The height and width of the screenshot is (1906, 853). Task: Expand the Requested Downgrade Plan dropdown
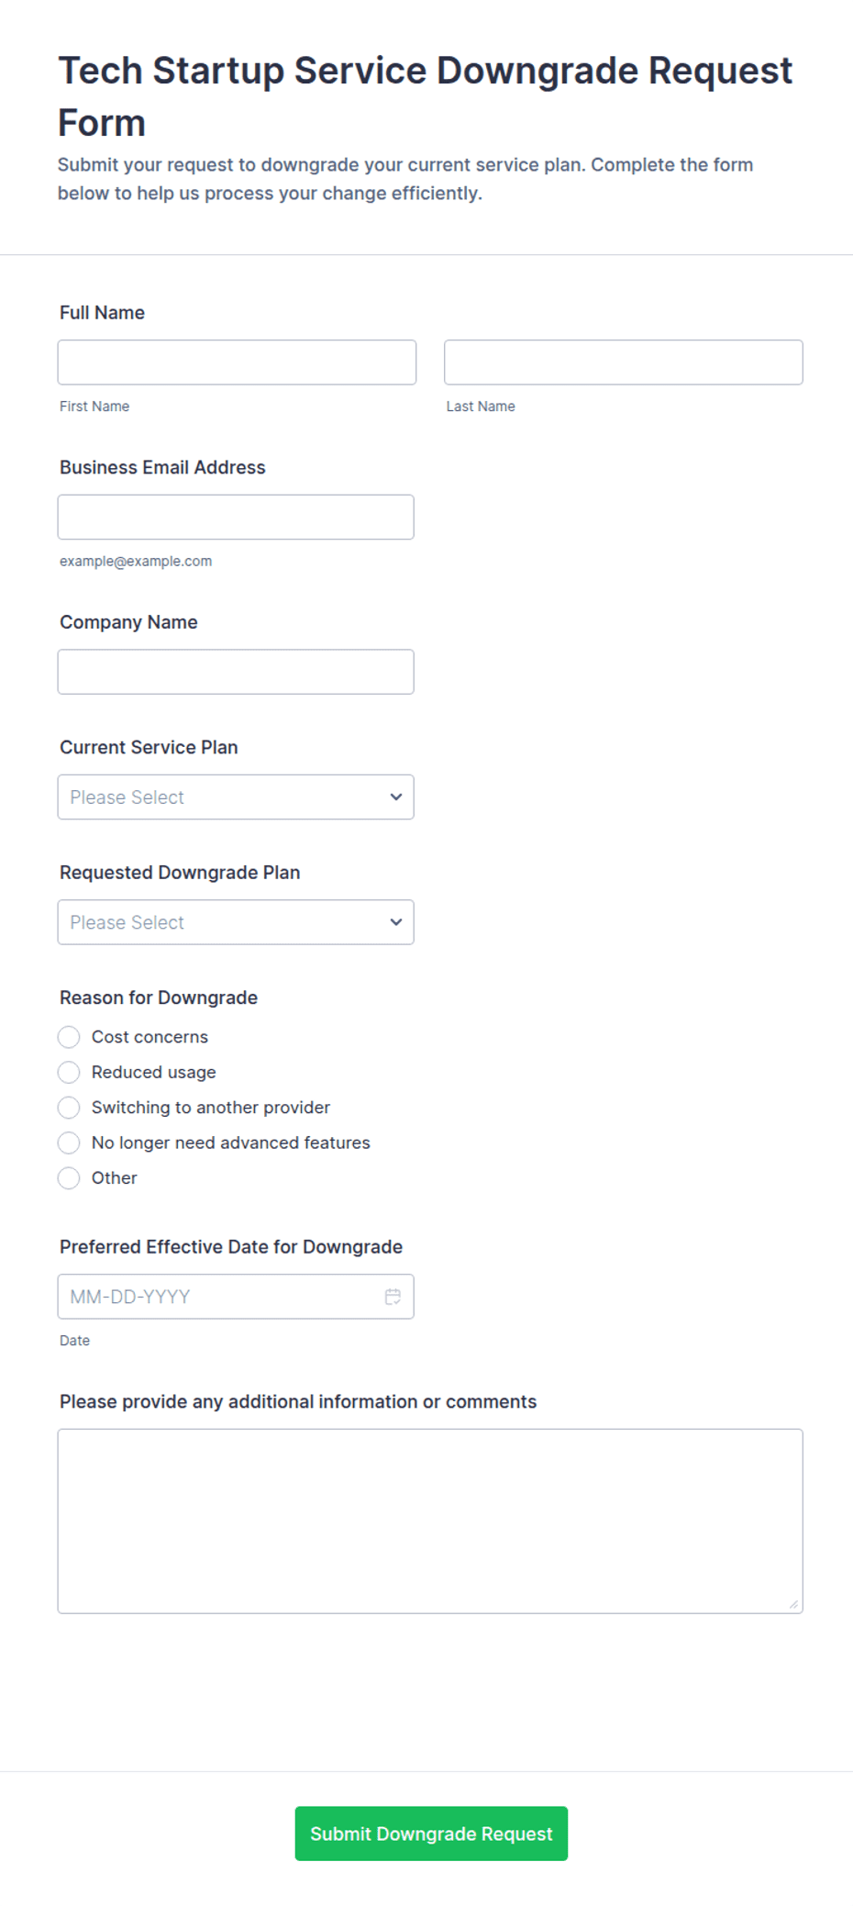tap(236, 921)
